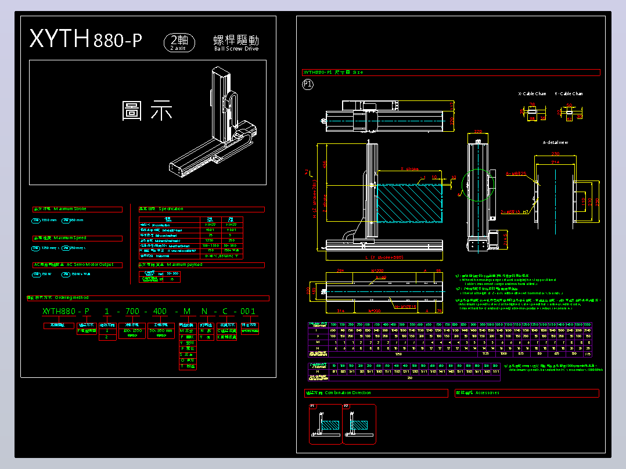Select the '8-M8x25' callout in the detail view
The image size is (626, 469).
[x=516, y=174]
